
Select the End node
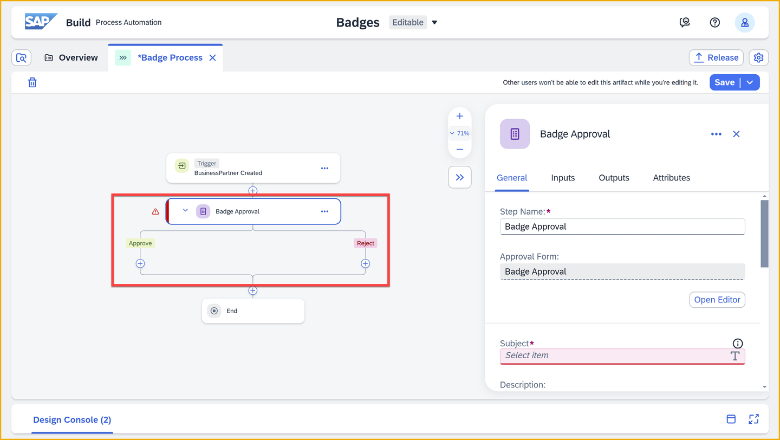click(253, 311)
